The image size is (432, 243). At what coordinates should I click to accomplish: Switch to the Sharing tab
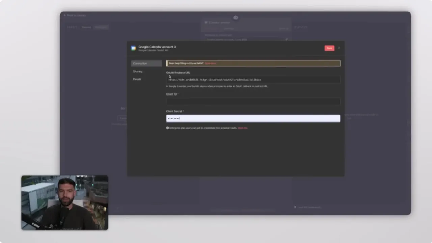(x=138, y=71)
